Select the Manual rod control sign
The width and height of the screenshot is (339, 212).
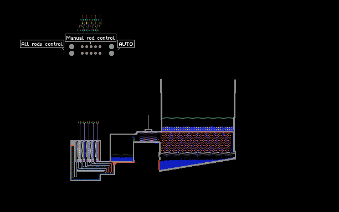click(90, 38)
